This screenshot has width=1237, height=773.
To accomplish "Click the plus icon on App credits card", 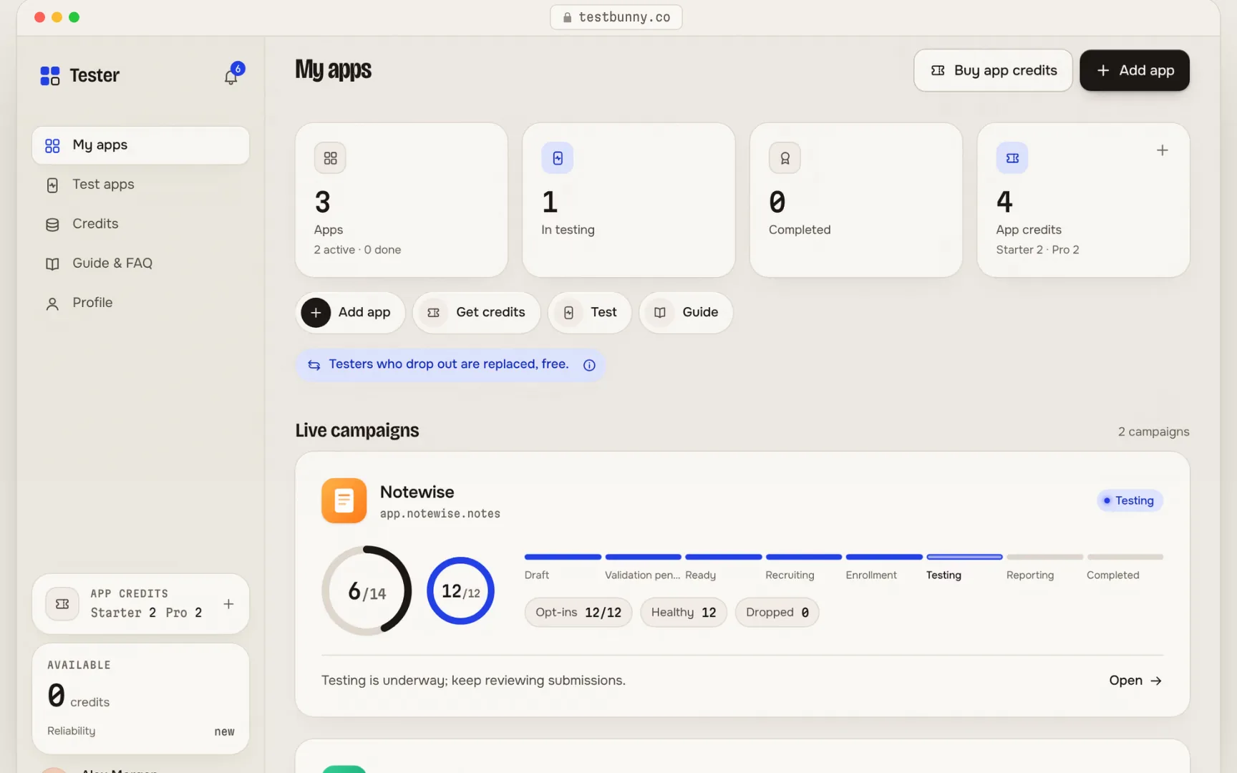I will [1163, 150].
